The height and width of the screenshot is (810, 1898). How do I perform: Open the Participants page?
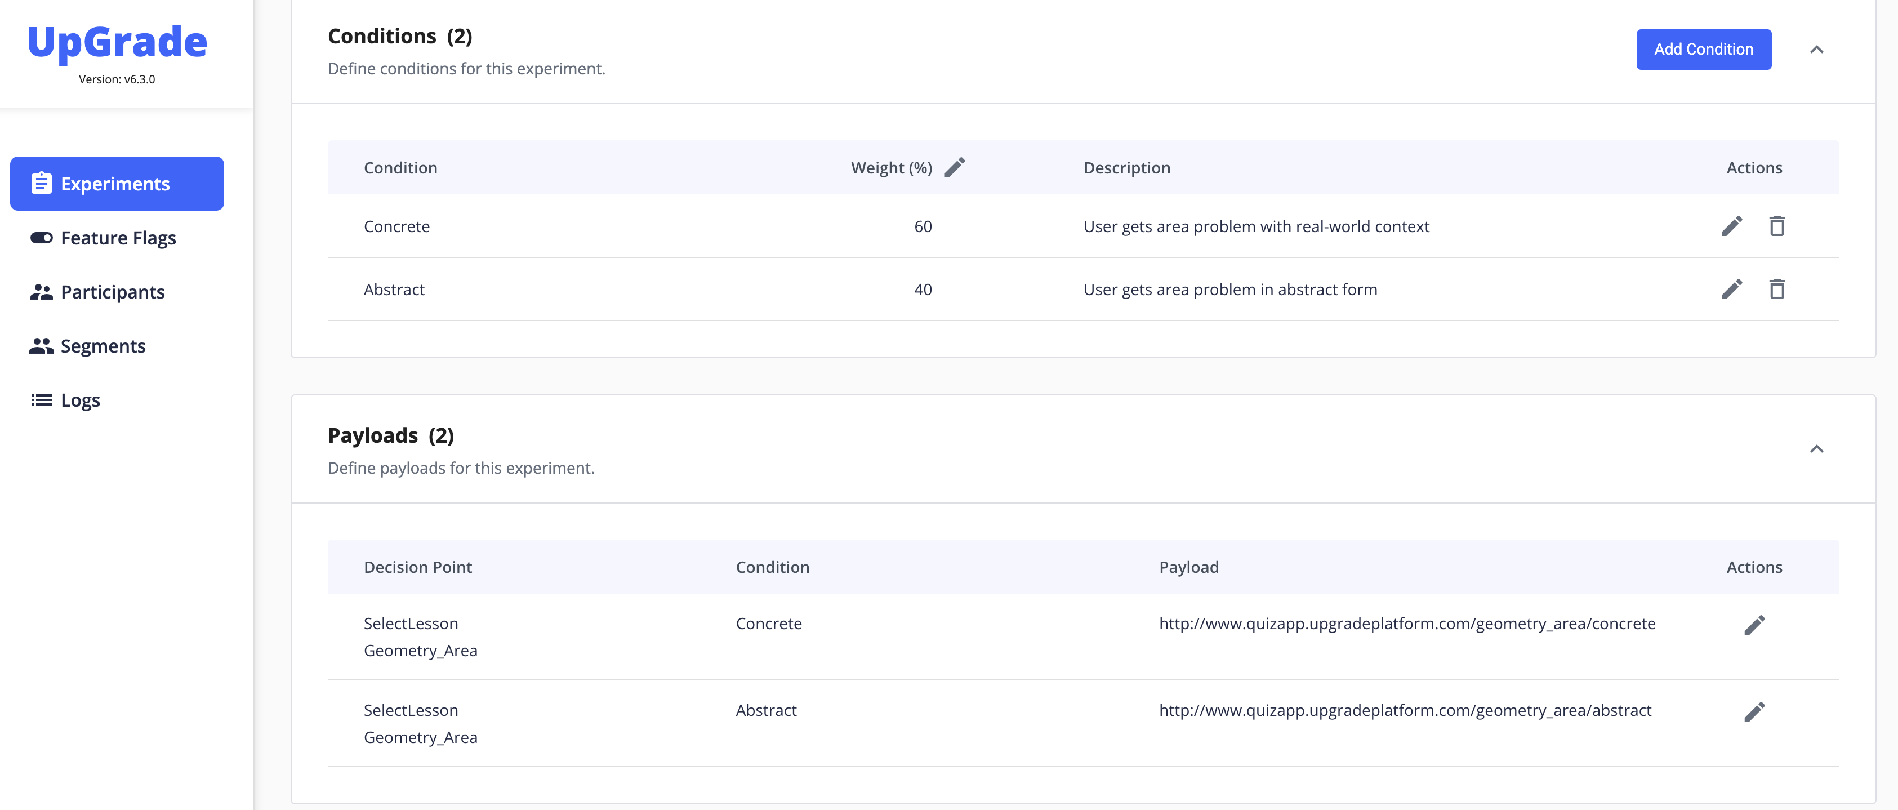tap(112, 292)
